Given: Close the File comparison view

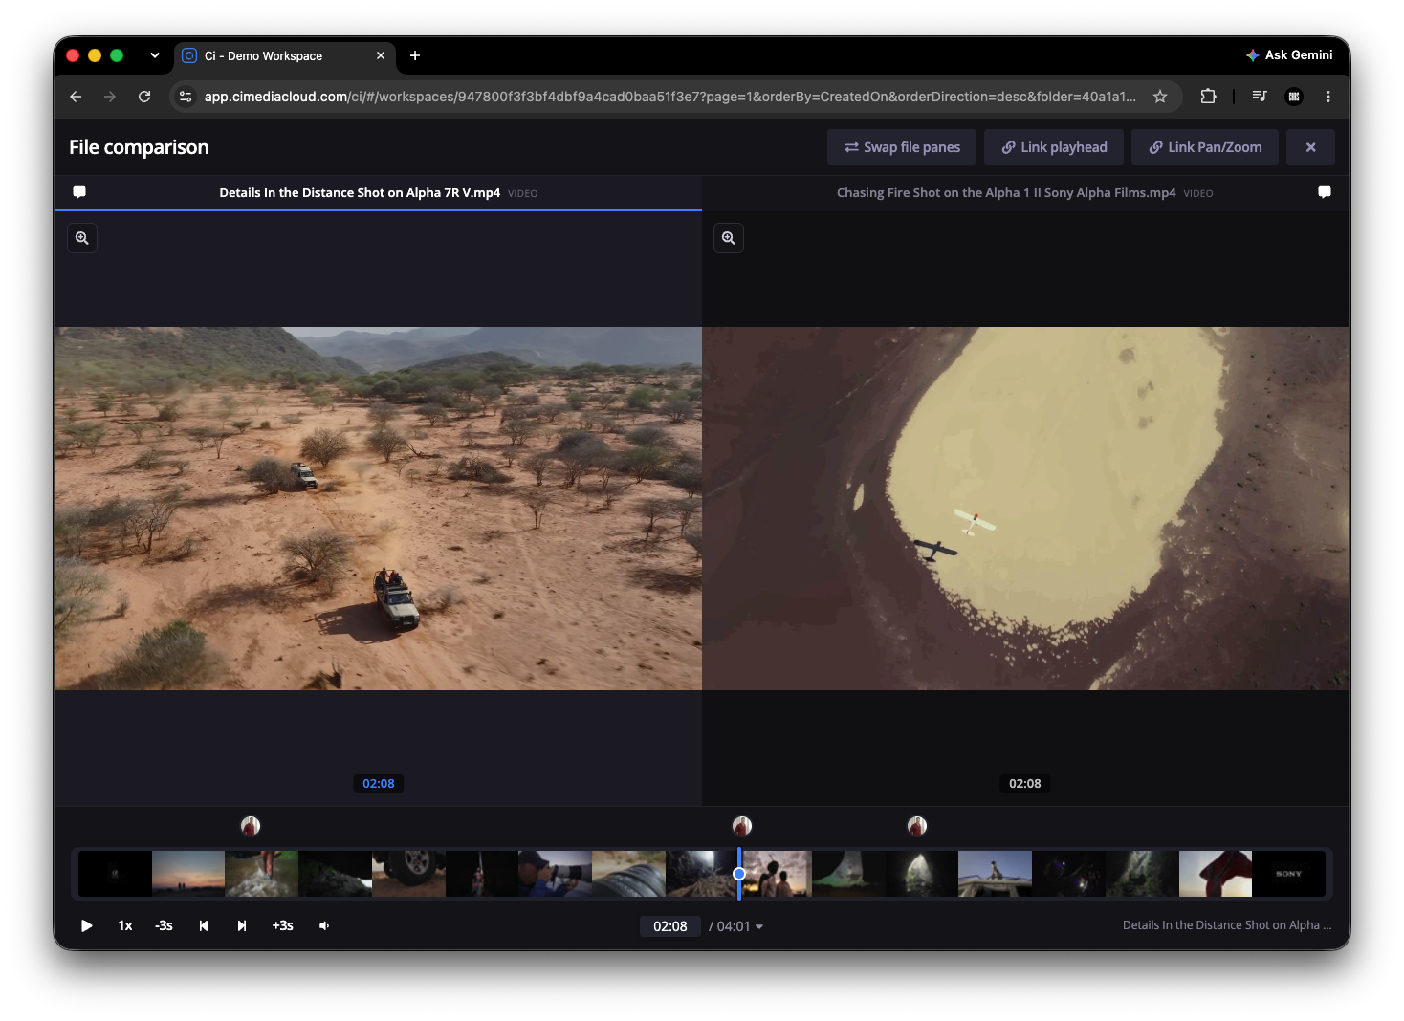Looking at the screenshot, I should (x=1310, y=147).
